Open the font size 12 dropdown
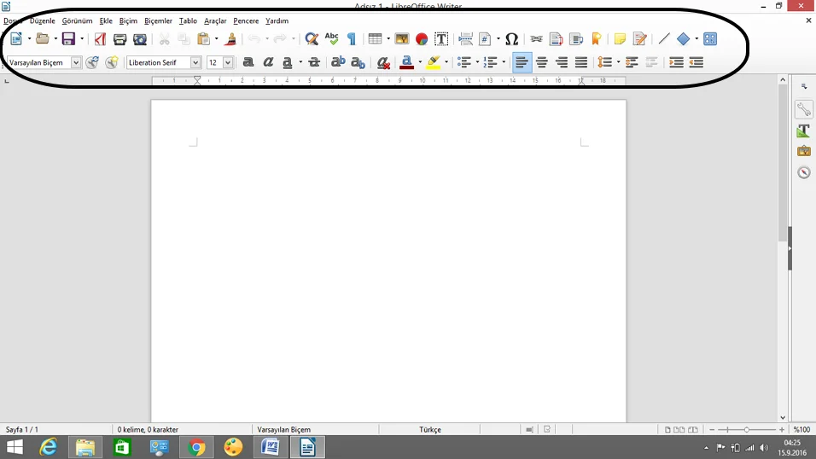816x459 pixels. coord(228,62)
